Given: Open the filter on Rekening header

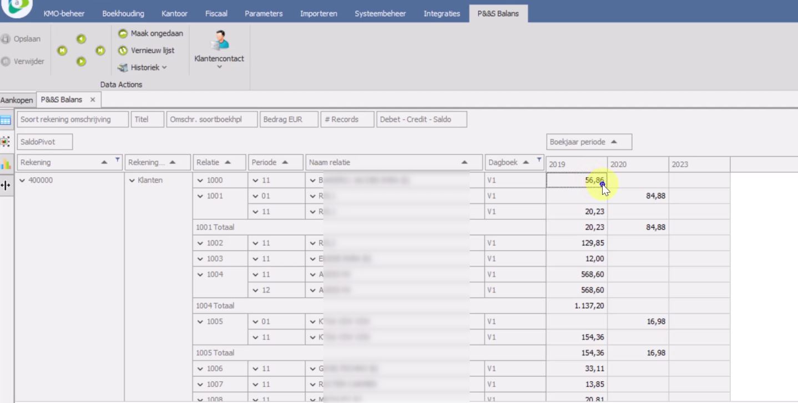Looking at the screenshot, I should [118, 160].
